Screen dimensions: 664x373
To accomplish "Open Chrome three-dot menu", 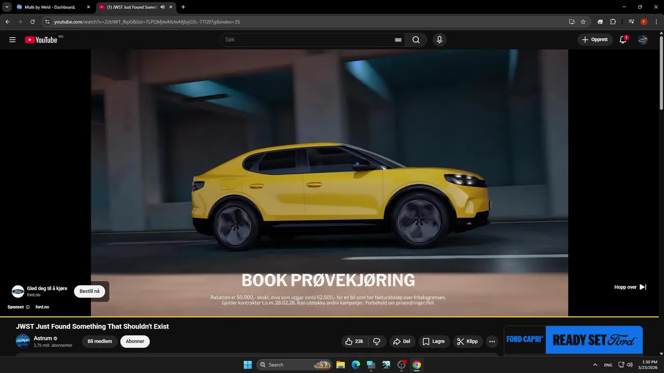I will (656, 22).
